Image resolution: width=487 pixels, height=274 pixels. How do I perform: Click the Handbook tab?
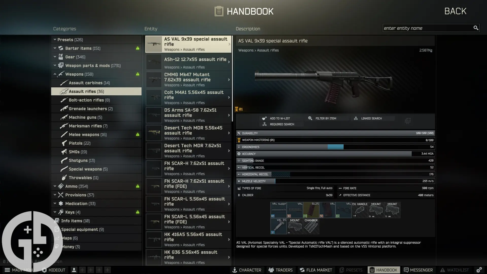(x=383, y=270)
